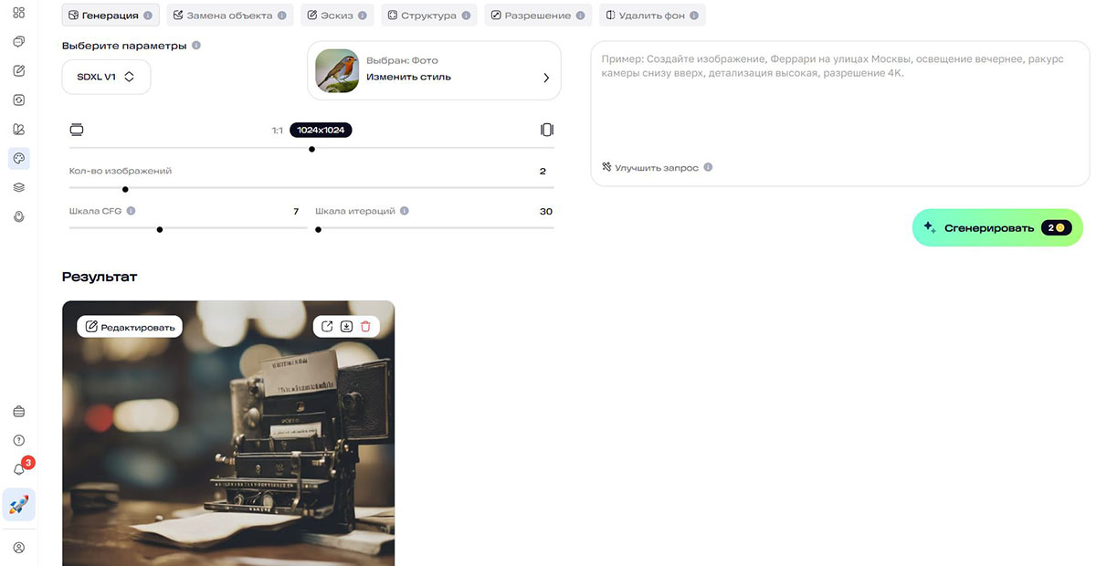Open the layers stack icon in sidebar
The height and width of the screenshot is (566, 1096).
[x=19, y=187]
